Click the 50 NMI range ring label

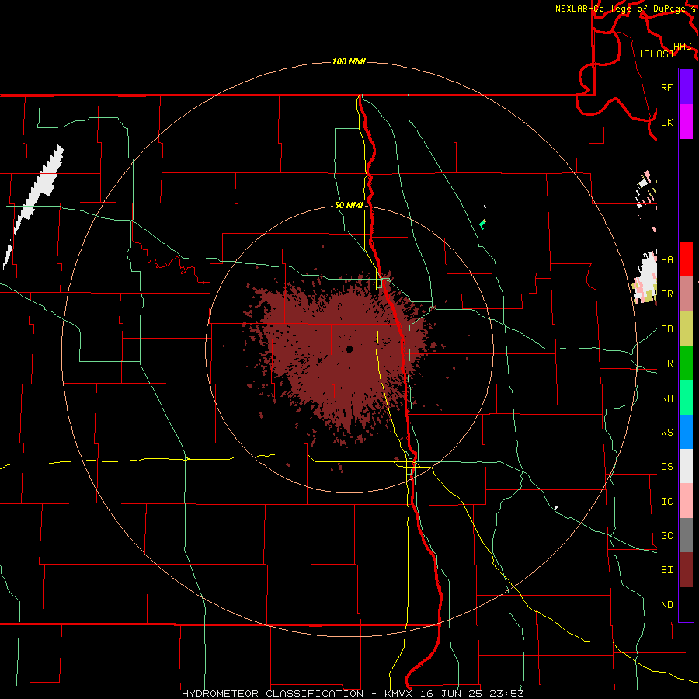[x=349, y=205]
